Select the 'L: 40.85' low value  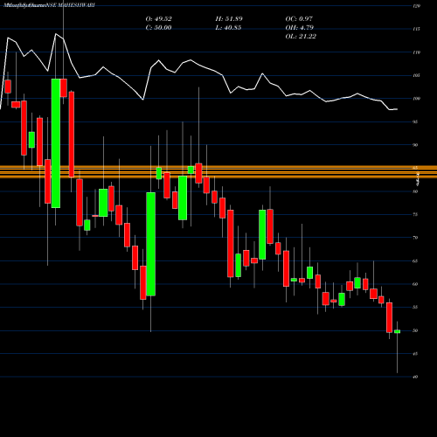(x=228, y=28)
